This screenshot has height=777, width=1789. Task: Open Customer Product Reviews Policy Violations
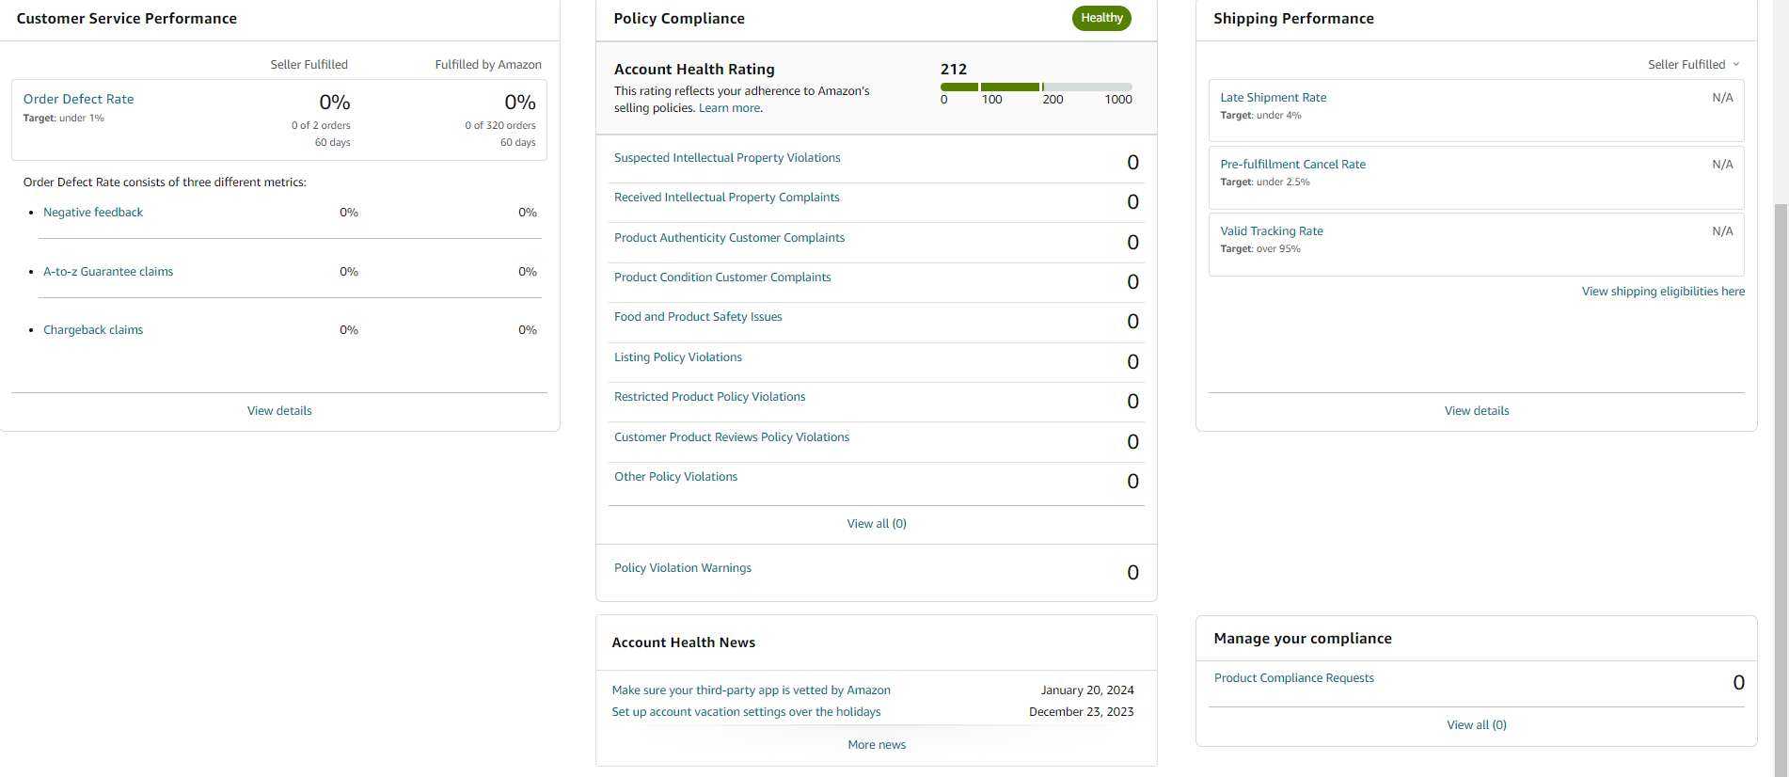pos(732,437)
